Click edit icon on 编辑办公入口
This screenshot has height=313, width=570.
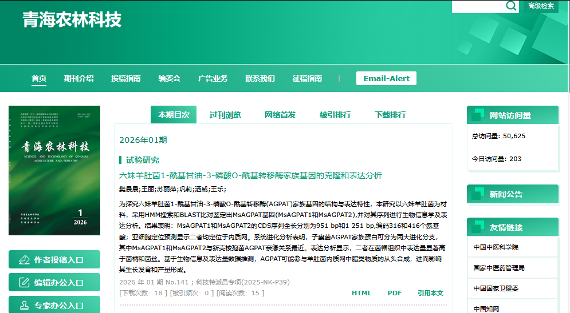click(x=24, y=283)
